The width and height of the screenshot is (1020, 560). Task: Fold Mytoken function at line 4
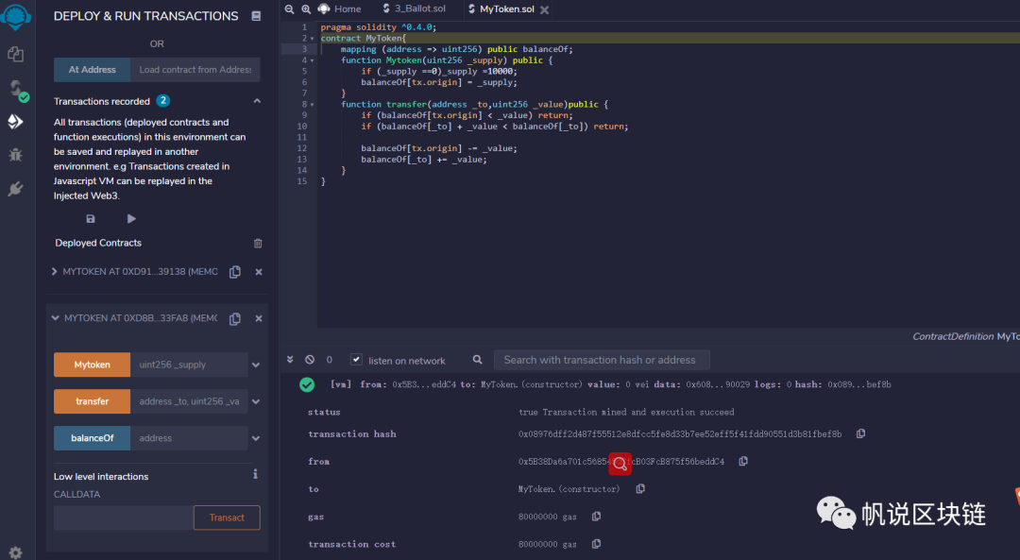coord(313,60)
